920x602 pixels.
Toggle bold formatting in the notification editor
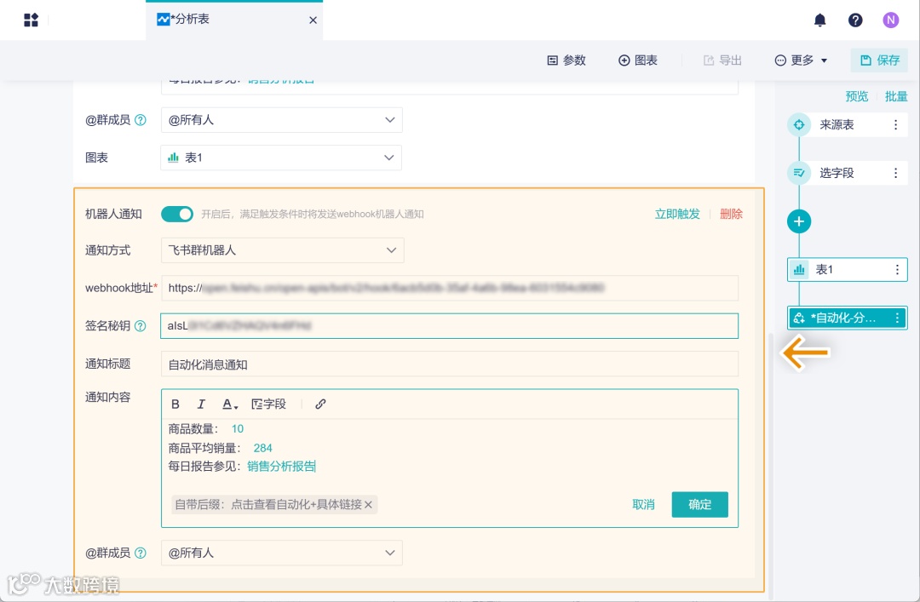[175, 404]
